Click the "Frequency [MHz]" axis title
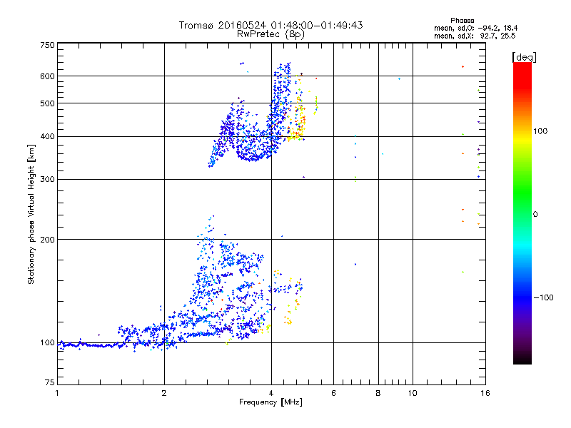This screenshot has width=571, height=428. click(271, 402)
